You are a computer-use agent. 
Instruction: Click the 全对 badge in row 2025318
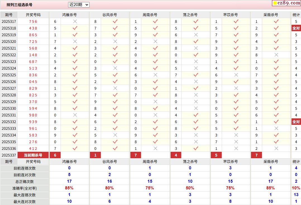pos(296,28)
